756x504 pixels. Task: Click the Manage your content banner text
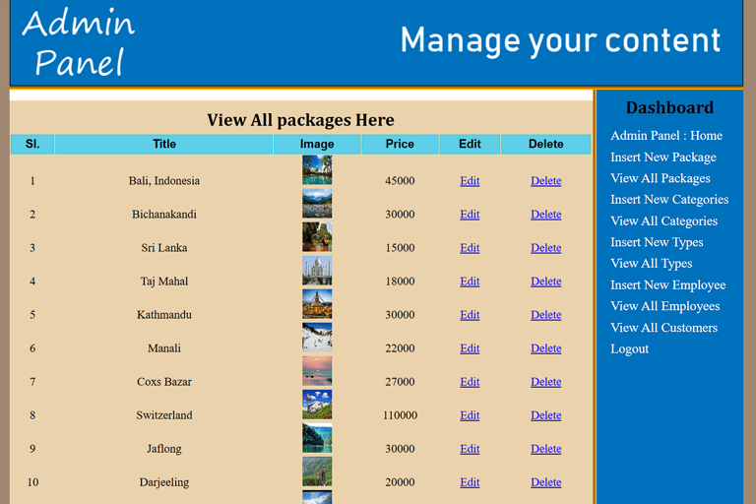[x=560, y=40]
